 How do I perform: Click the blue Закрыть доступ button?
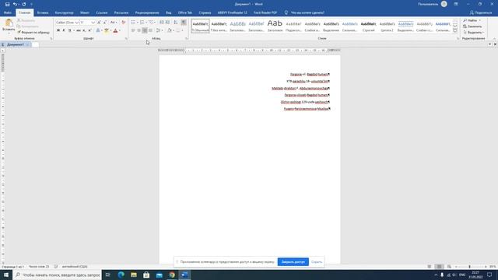click(x=293, y=262)
